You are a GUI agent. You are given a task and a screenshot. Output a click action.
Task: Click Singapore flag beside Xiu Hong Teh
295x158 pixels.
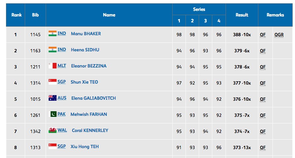click(x=53, y=146)
